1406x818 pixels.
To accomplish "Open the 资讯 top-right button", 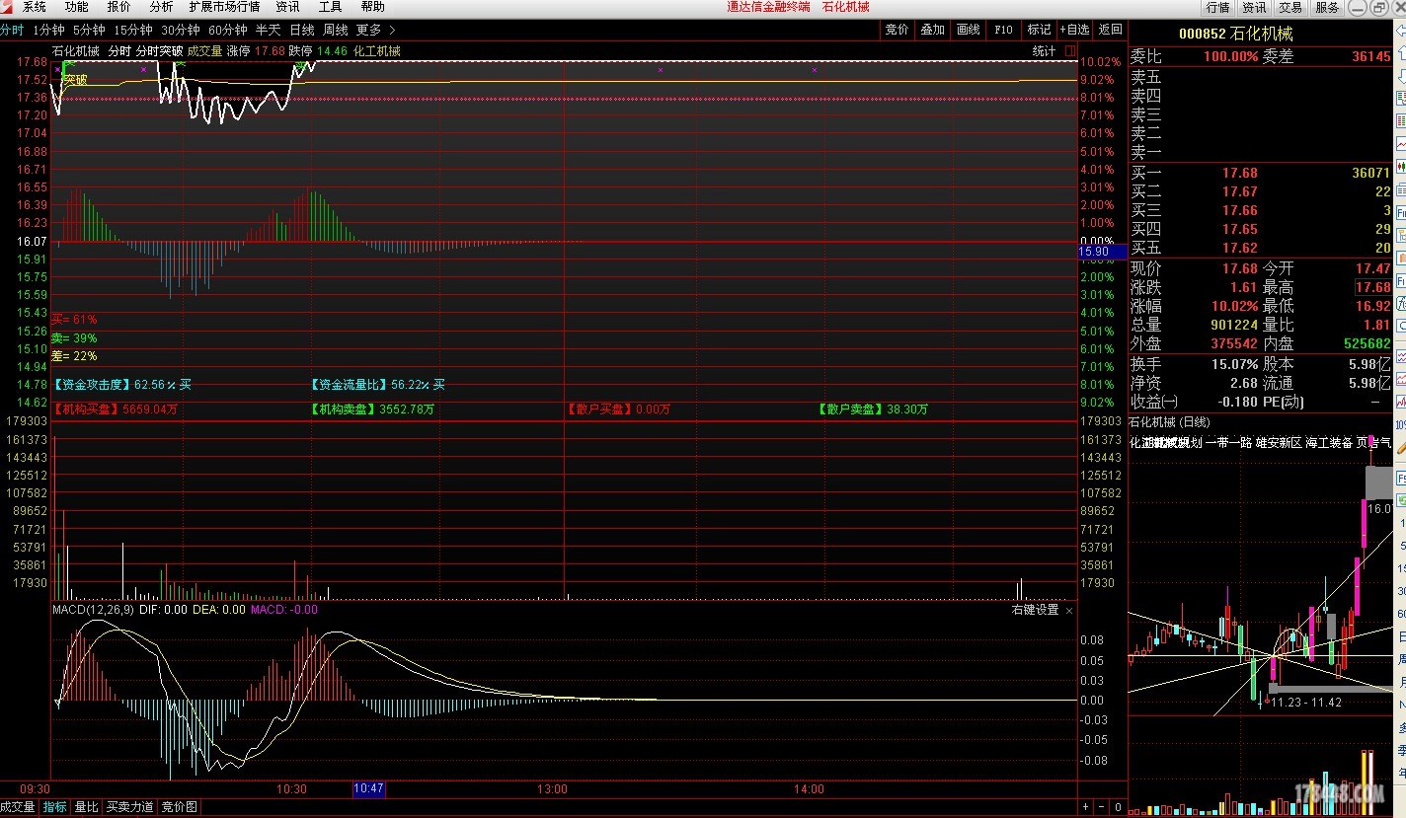I will 1254,8.
